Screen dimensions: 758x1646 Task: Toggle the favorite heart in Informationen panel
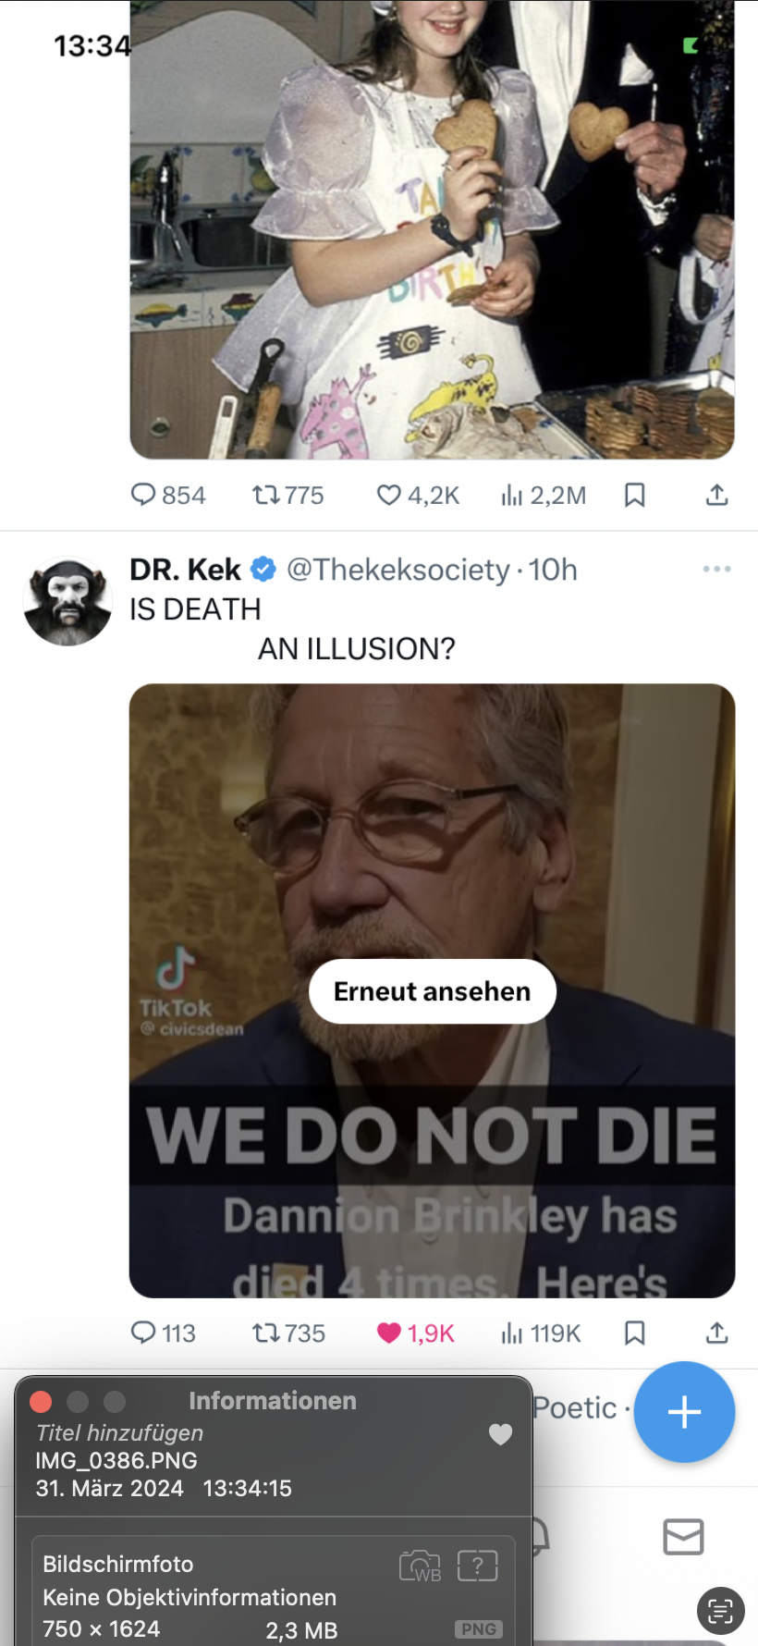click(500, 1434)
